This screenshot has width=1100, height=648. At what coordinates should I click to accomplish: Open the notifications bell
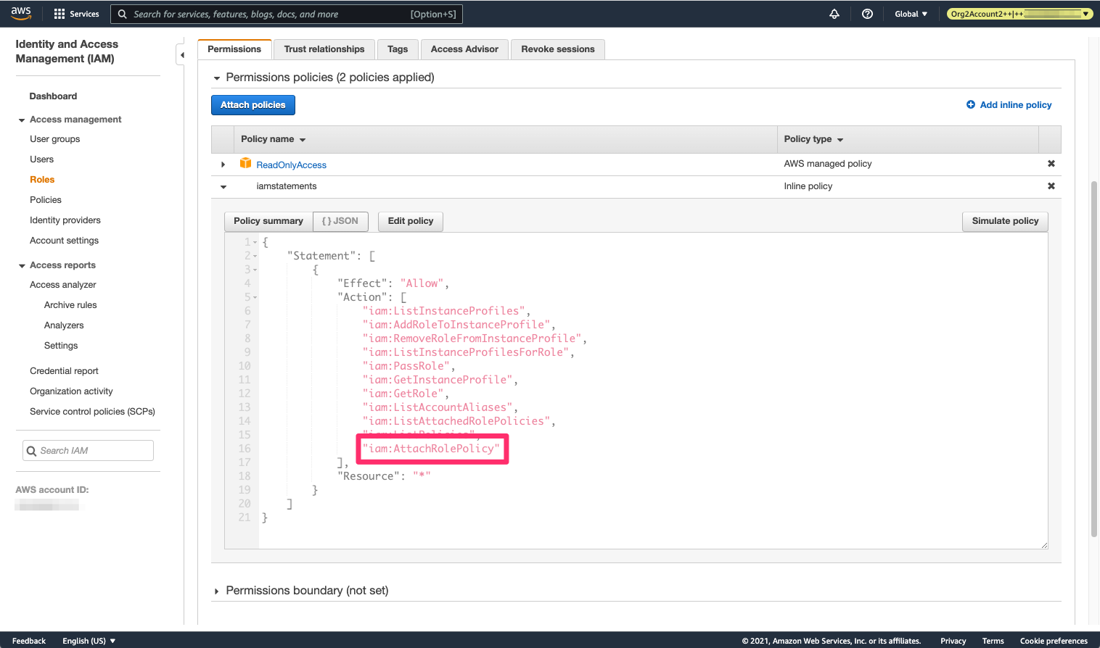(x=834, y=14)
